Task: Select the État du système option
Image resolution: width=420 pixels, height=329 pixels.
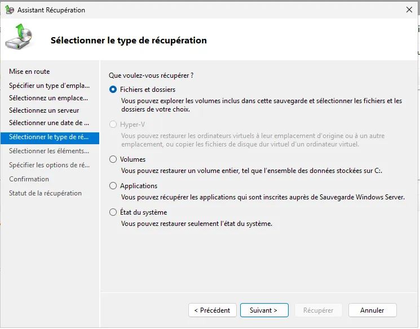Action: pyautogui.click(x=113, y=212)
